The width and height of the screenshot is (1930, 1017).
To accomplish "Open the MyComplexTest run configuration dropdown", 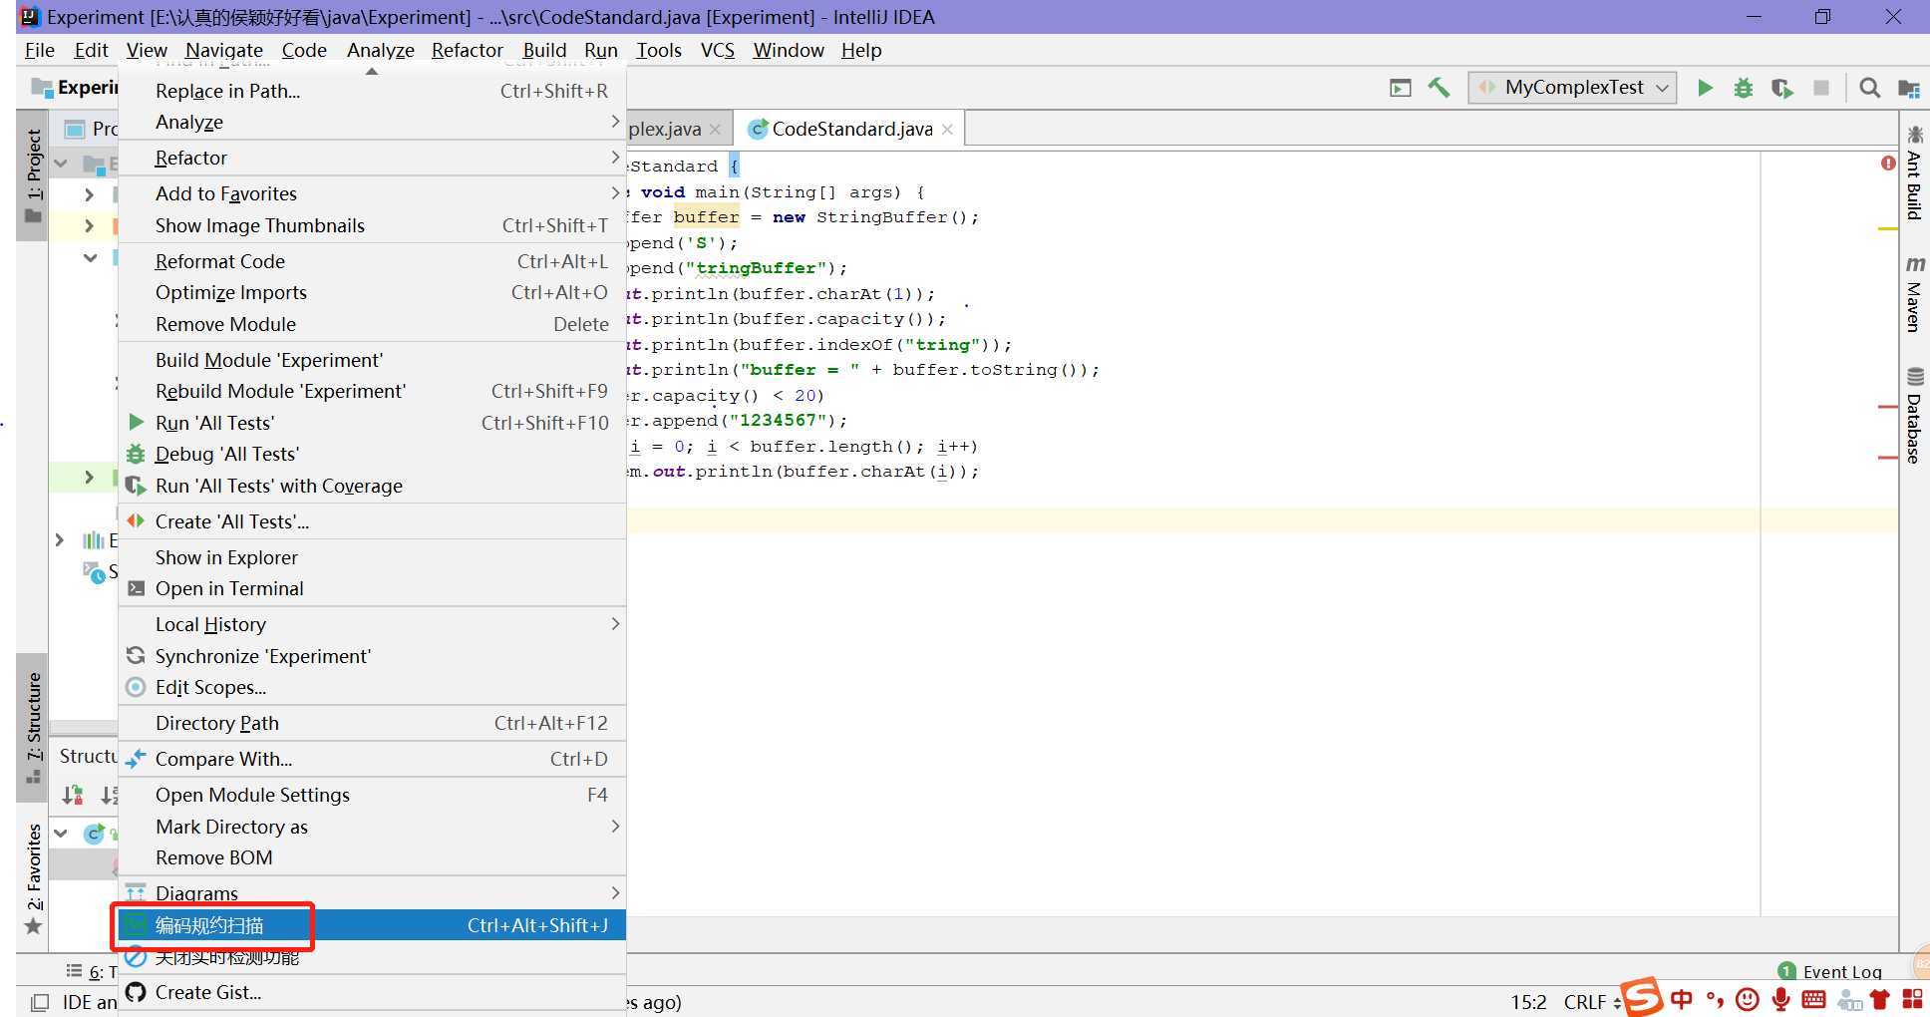I will (1573, 88).
